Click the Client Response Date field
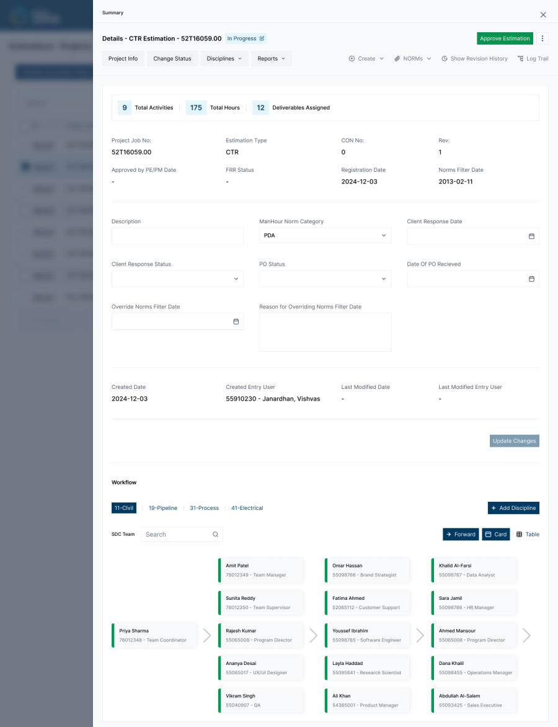Image resolution: width=558 pixels, height=727 pixels. (x=472, y=236)
